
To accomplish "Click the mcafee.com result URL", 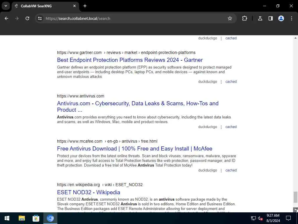I will 107,141.
